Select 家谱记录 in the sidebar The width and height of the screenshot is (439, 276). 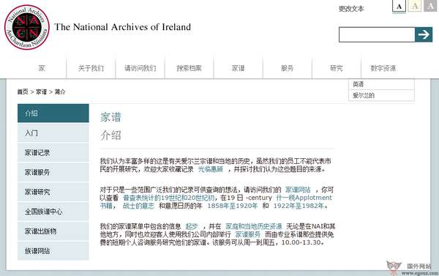pyautogui.click(x=53, y=153)
